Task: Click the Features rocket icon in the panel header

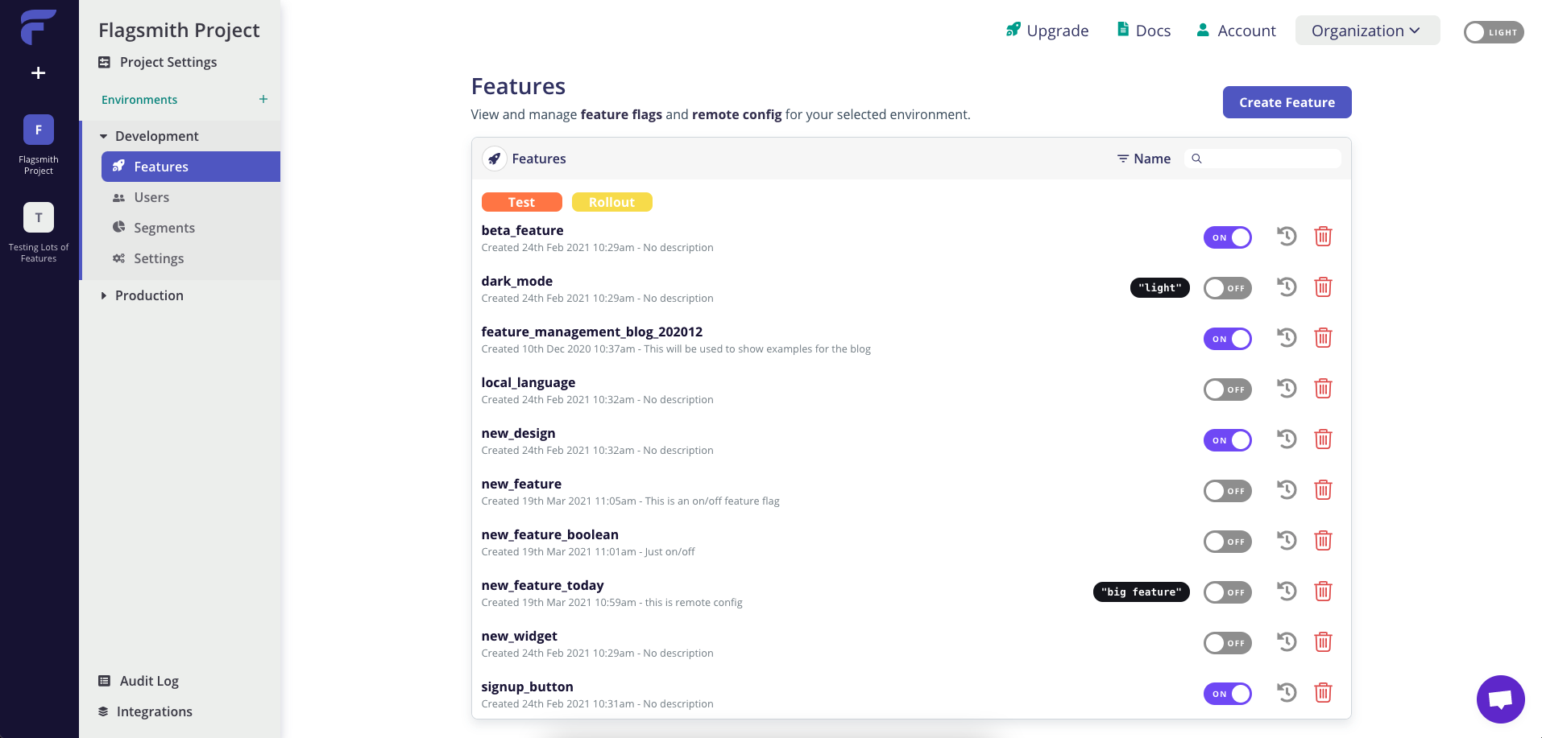Action: 495,159
